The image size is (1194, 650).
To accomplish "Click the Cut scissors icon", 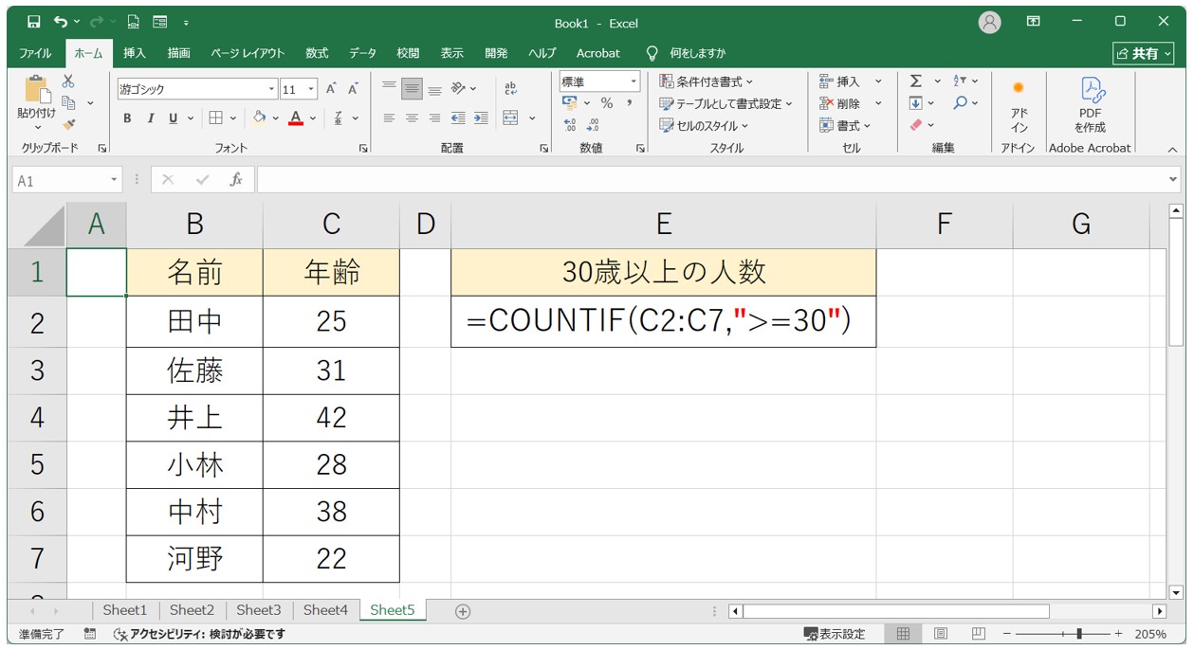I will [68, 81].
